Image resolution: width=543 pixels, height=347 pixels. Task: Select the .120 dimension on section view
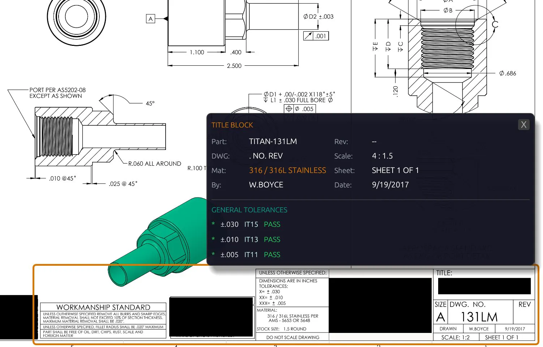(396, 91)
